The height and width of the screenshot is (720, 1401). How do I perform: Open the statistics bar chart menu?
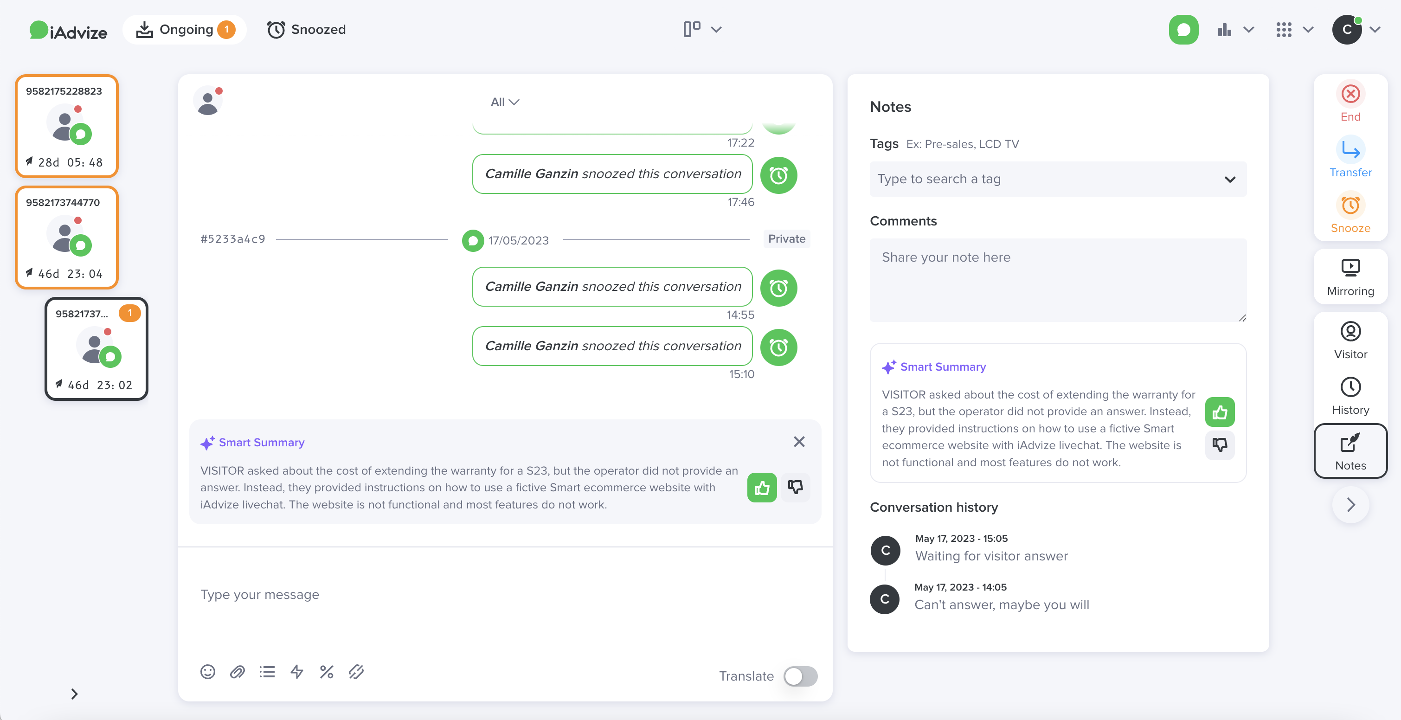pos(1235,29)
